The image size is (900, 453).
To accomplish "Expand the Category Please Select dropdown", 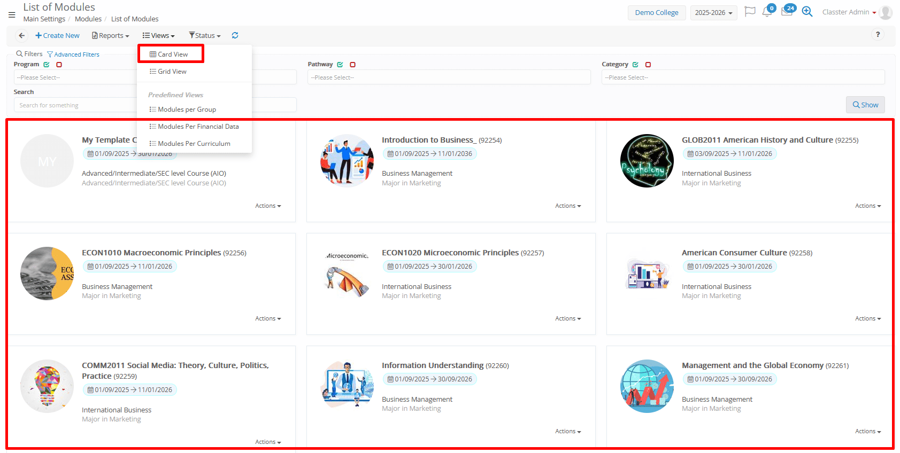I will click(x=743, y=77).
